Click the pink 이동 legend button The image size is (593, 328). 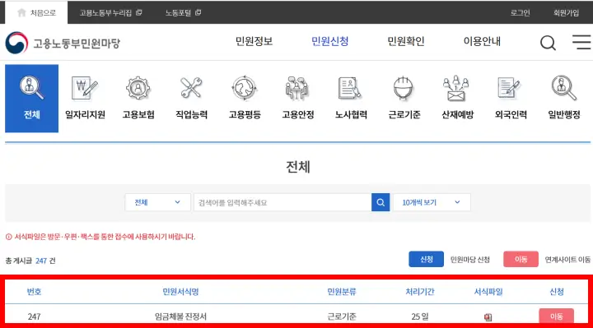(521, 259)
